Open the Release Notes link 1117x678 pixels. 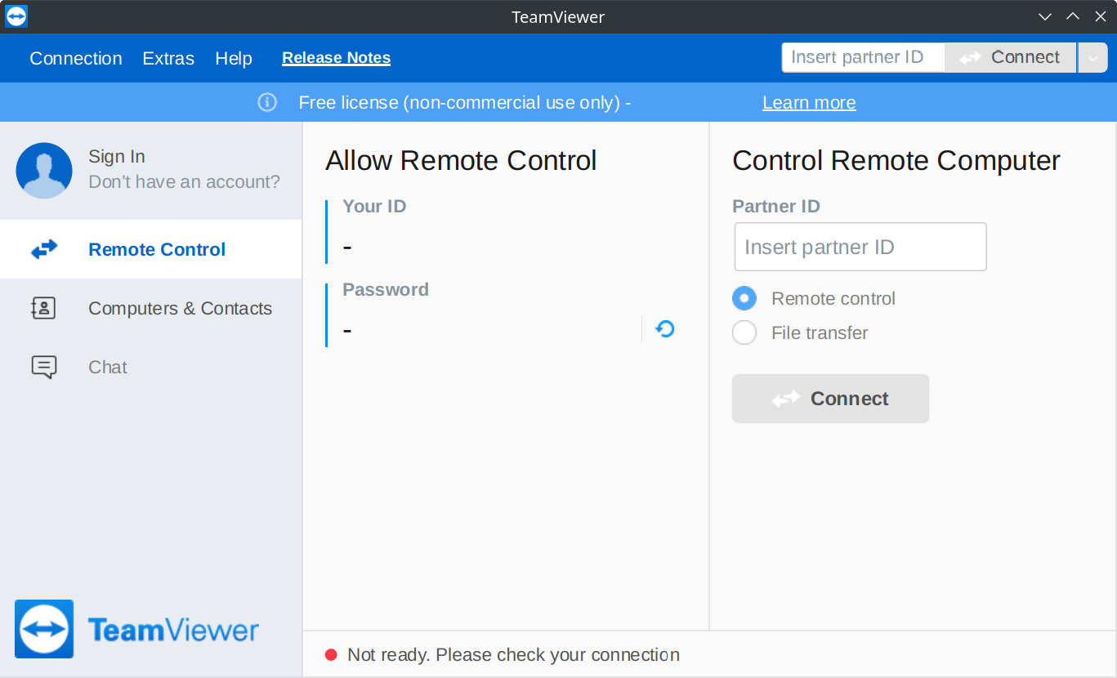click(x=336, y=58)
